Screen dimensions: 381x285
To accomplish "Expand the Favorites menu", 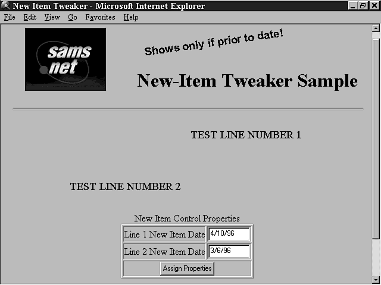I will click(100, 17).
